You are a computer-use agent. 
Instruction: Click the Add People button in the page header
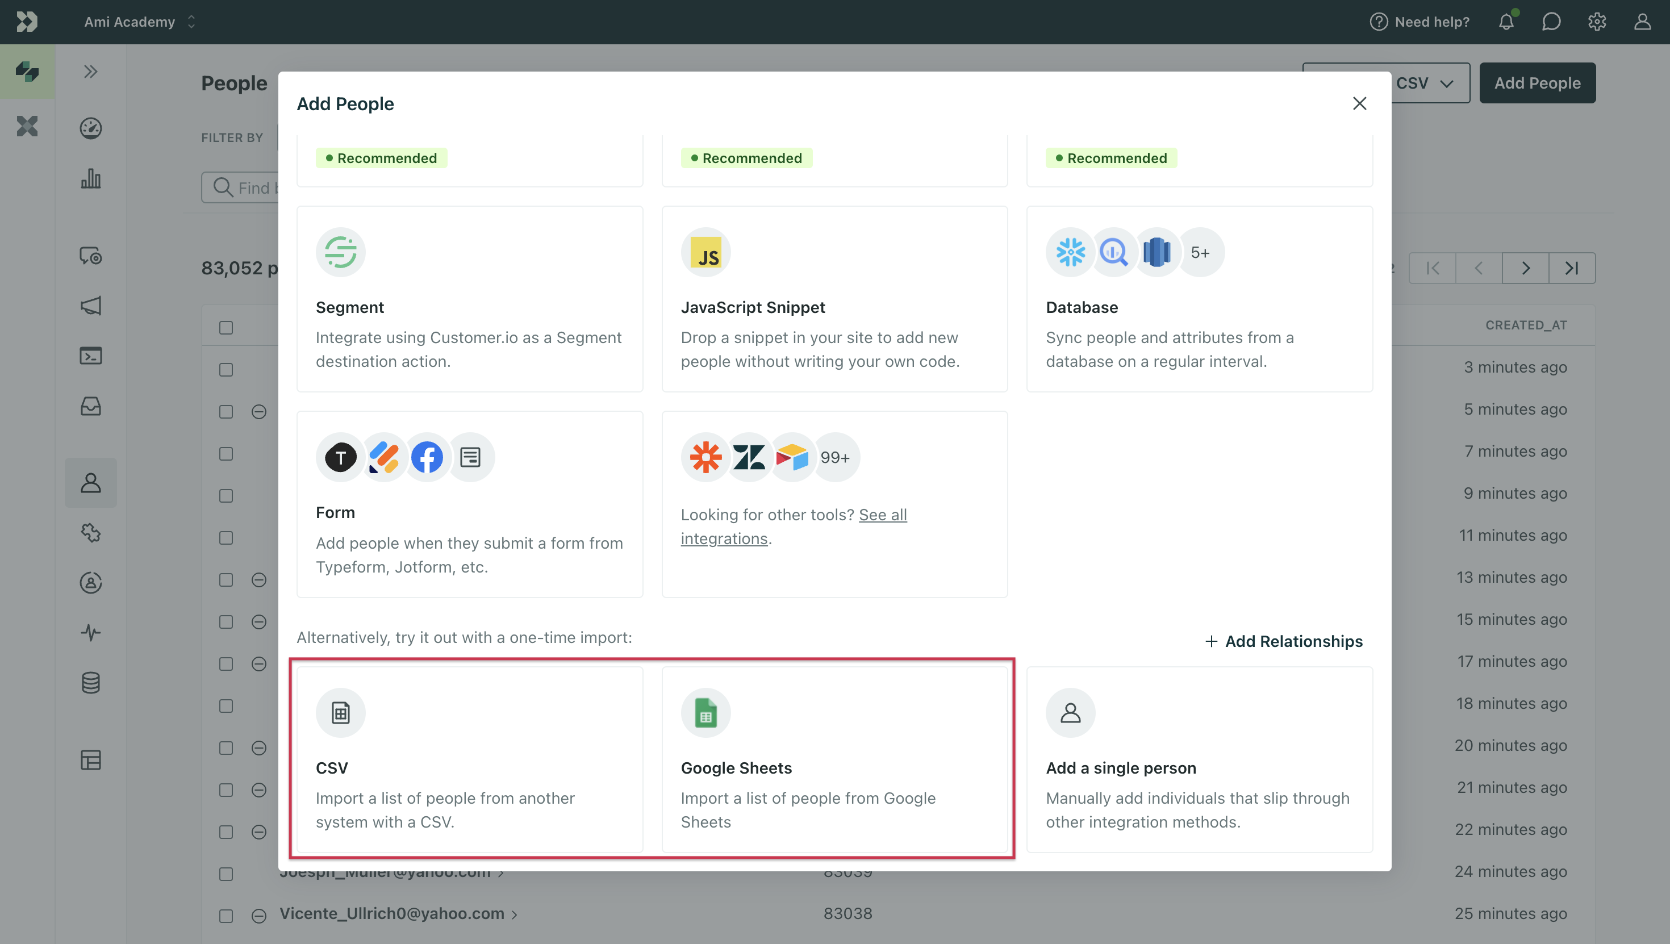pos(1537,83)
